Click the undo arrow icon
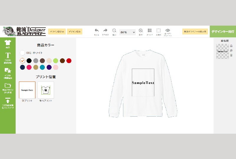 (96, 30)
